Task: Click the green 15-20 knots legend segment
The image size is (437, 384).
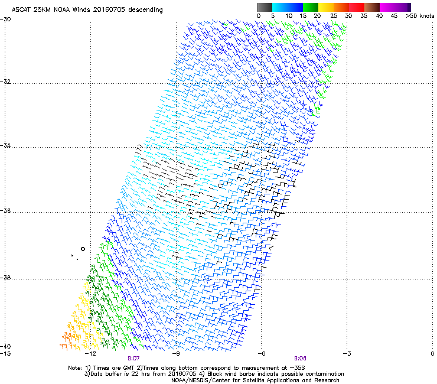Action: (311, 7)
